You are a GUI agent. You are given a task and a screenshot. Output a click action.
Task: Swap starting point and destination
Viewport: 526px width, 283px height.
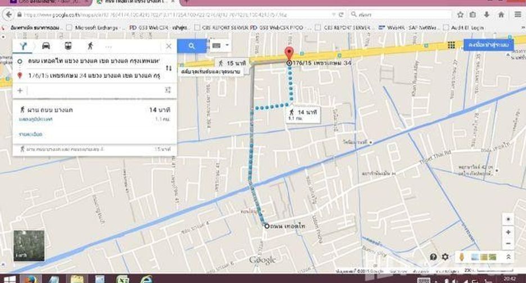[x=169, y=68]
